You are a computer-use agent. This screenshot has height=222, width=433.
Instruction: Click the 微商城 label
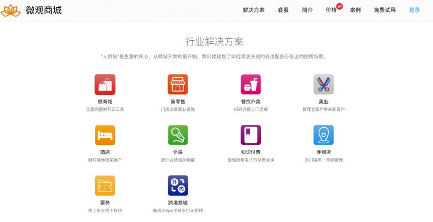(x=105, y=101)
